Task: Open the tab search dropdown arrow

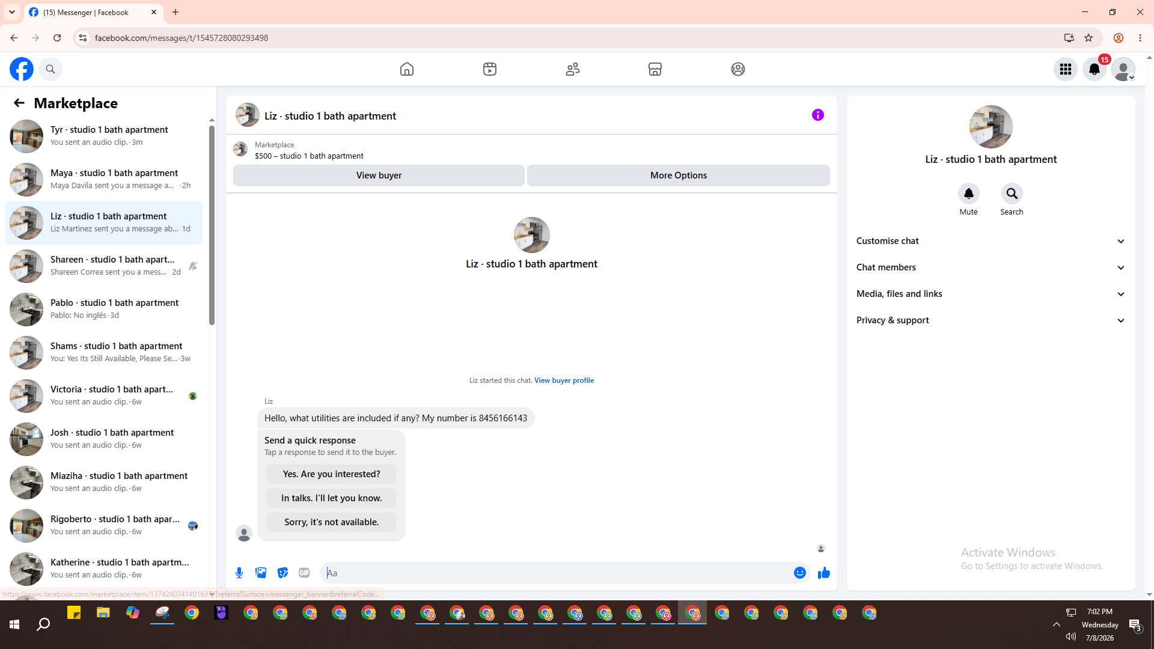Action: (x=12, y=12)
